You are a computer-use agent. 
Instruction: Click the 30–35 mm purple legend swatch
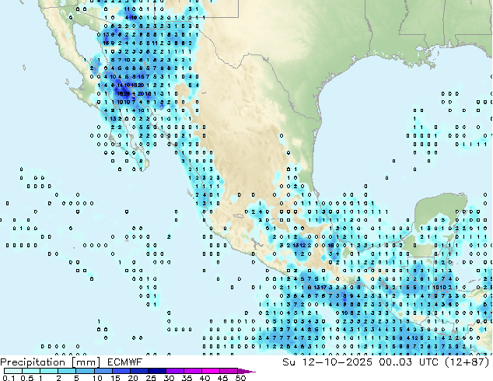coord(175,371)
